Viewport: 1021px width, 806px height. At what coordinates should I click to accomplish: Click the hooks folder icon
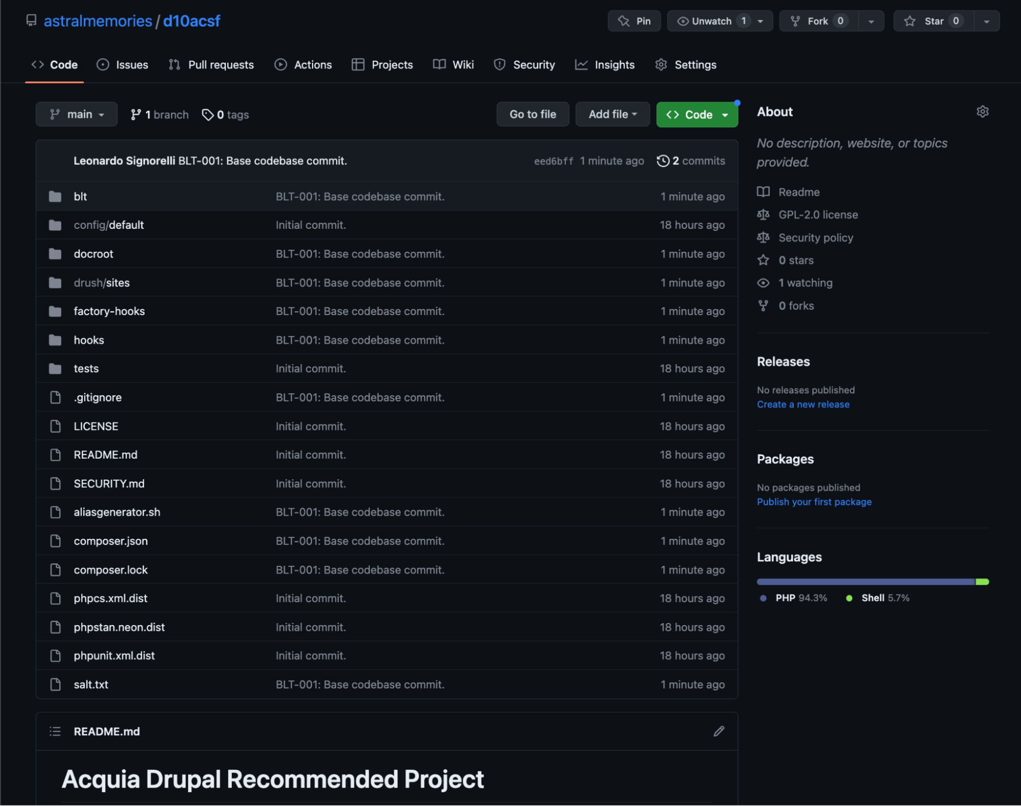click(x=55, y=340)
